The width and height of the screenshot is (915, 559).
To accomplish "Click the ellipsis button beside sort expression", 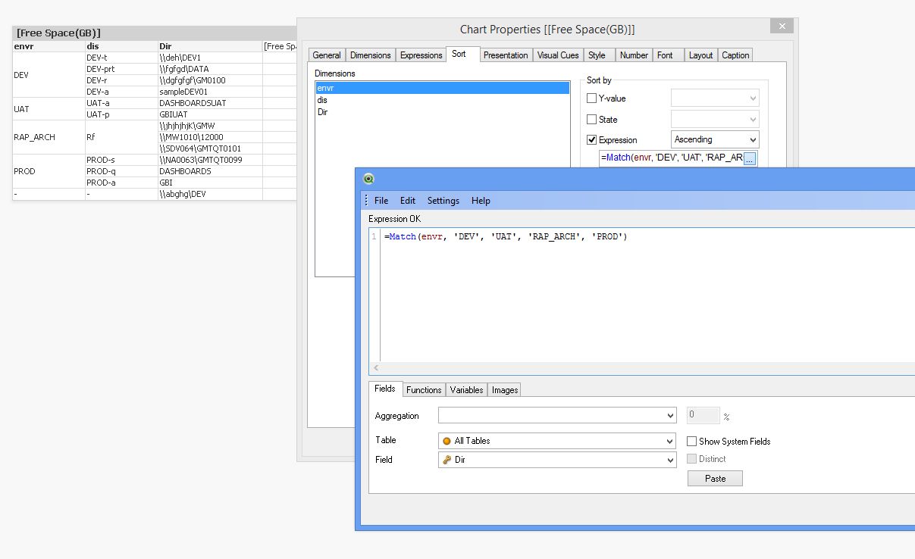I will [x=749, y=158].
